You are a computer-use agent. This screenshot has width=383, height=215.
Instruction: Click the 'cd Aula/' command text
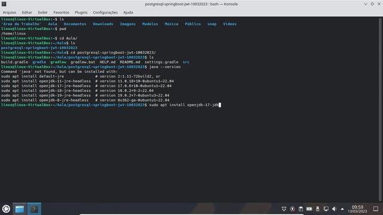coord(68,38)
